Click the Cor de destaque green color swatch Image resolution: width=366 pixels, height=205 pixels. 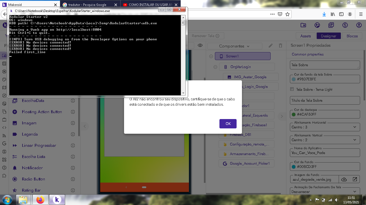pos(294,115)
